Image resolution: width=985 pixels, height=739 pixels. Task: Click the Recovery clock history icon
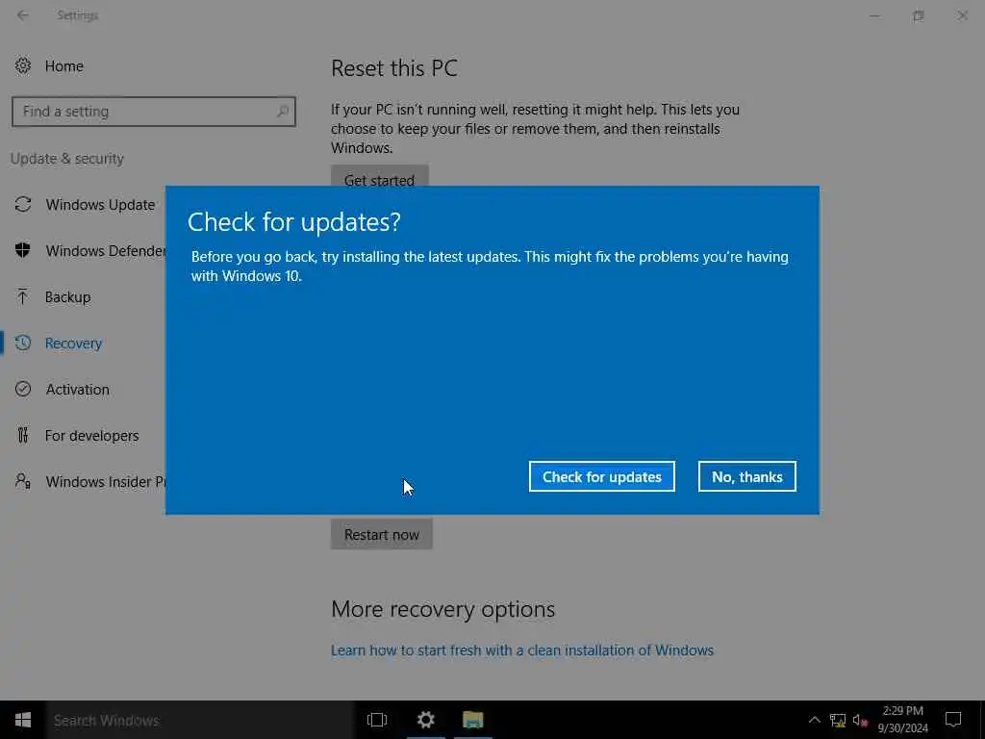pos(23,343)
